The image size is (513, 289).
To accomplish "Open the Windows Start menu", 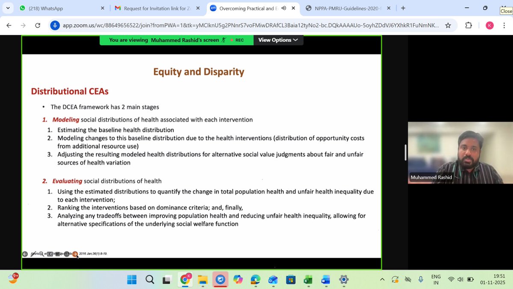I will click(132, 280).
